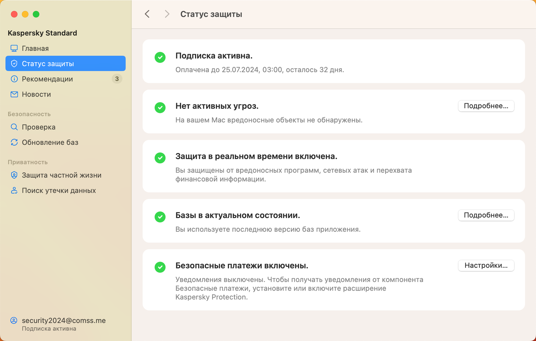Click Подробнее for Базы в актуальном состоянии
The width and height of the screenshot is (536, 341).
486,215
